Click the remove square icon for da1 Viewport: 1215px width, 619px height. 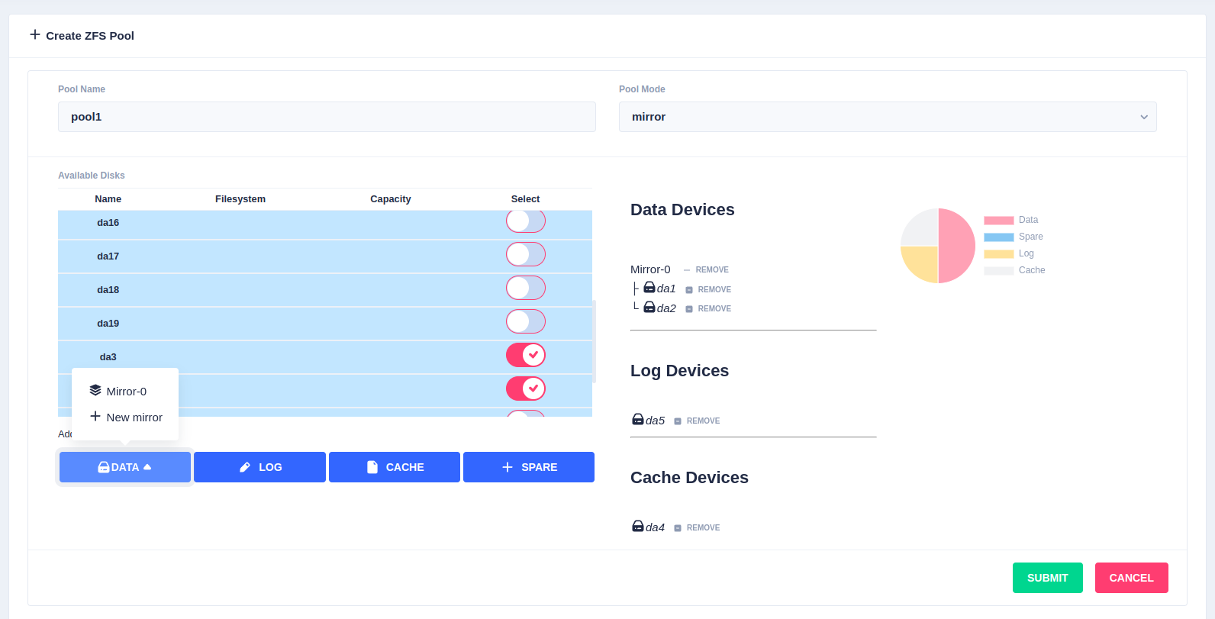689,290
